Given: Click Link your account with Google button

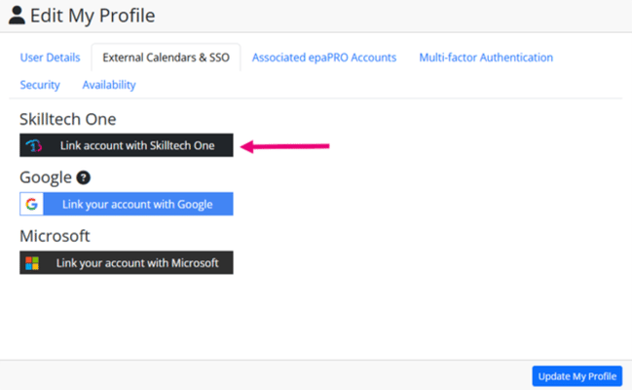Looking at the screenshot, I should point(127,204).
